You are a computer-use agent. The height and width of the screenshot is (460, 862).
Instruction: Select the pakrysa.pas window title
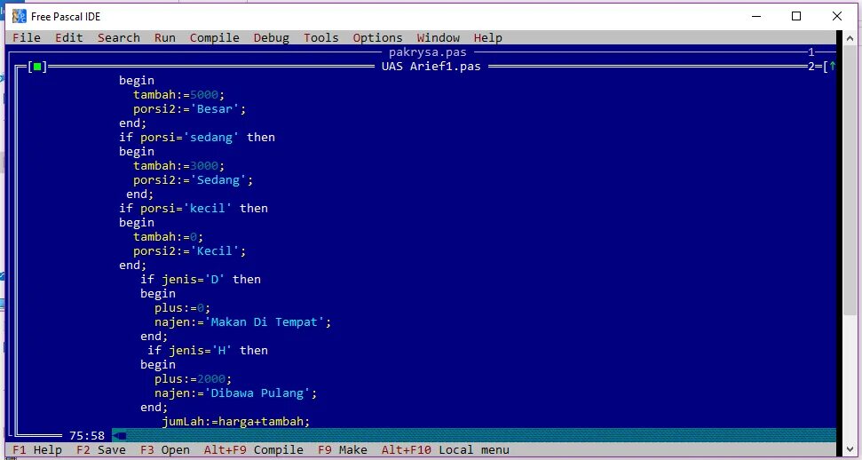click(x=428, y=52)
